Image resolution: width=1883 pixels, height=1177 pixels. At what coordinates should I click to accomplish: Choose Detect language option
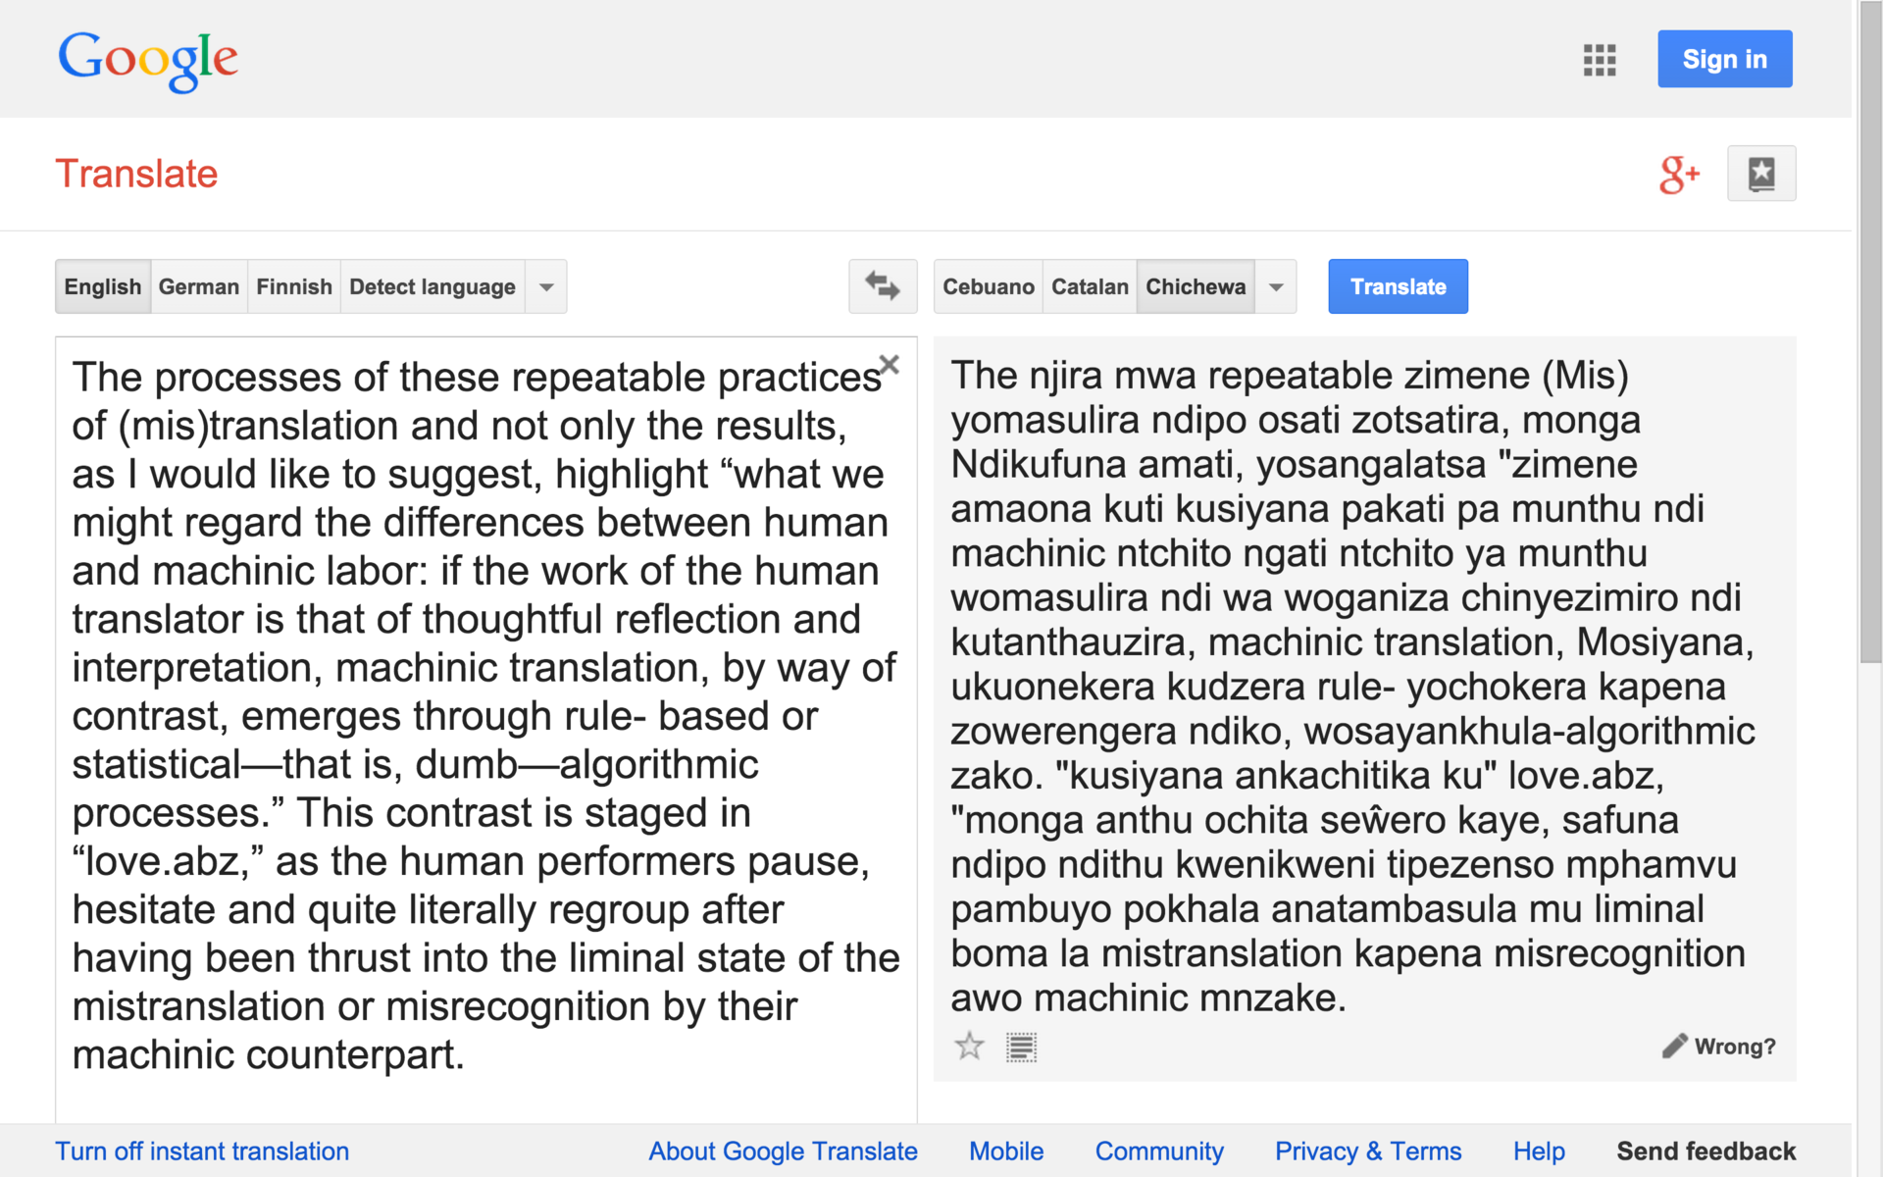tap(432, 286)
